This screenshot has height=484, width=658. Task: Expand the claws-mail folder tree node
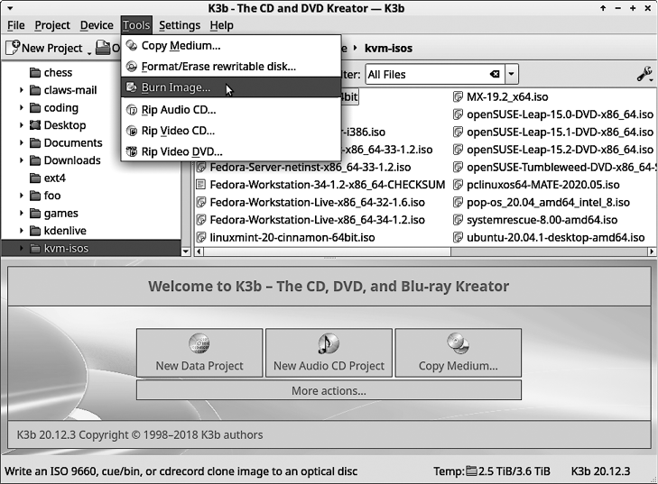[21, 90]
